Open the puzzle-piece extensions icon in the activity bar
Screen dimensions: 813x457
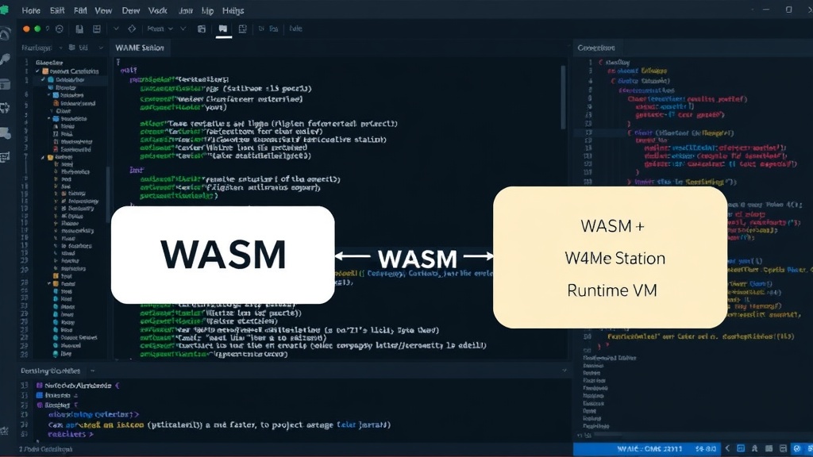[x=6, y=108]
